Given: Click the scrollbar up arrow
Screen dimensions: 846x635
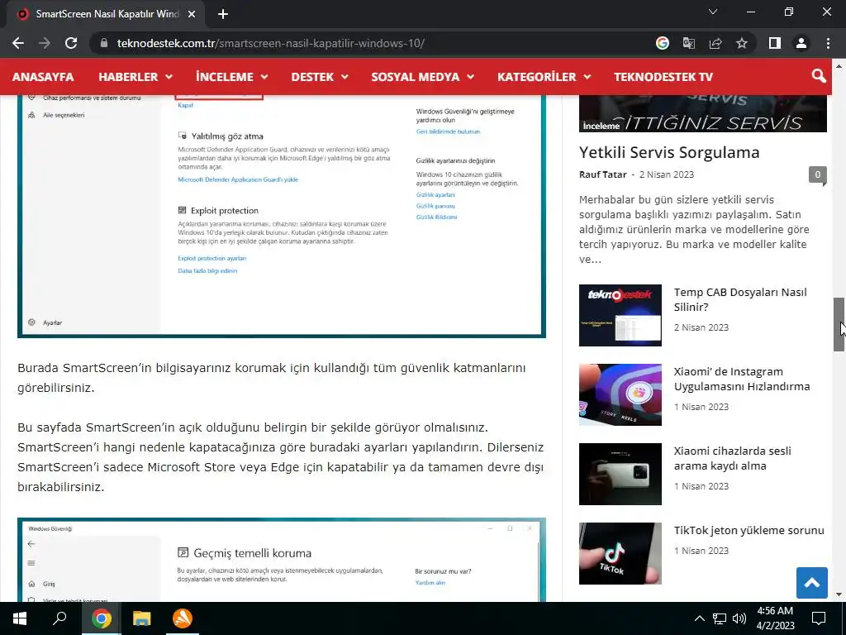Looking at the screenshot, I should point(839,66).
